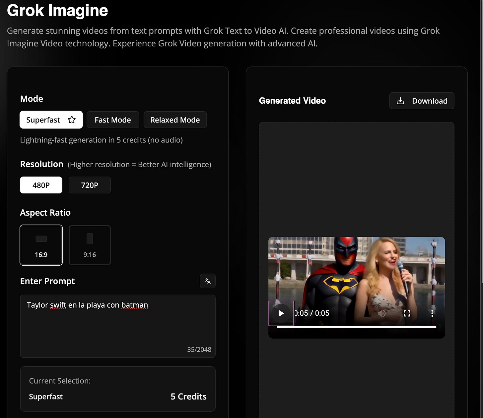Click the video progress bar
Image resolution: width=483 pixels, height=418 pixels.
(357, 327)
